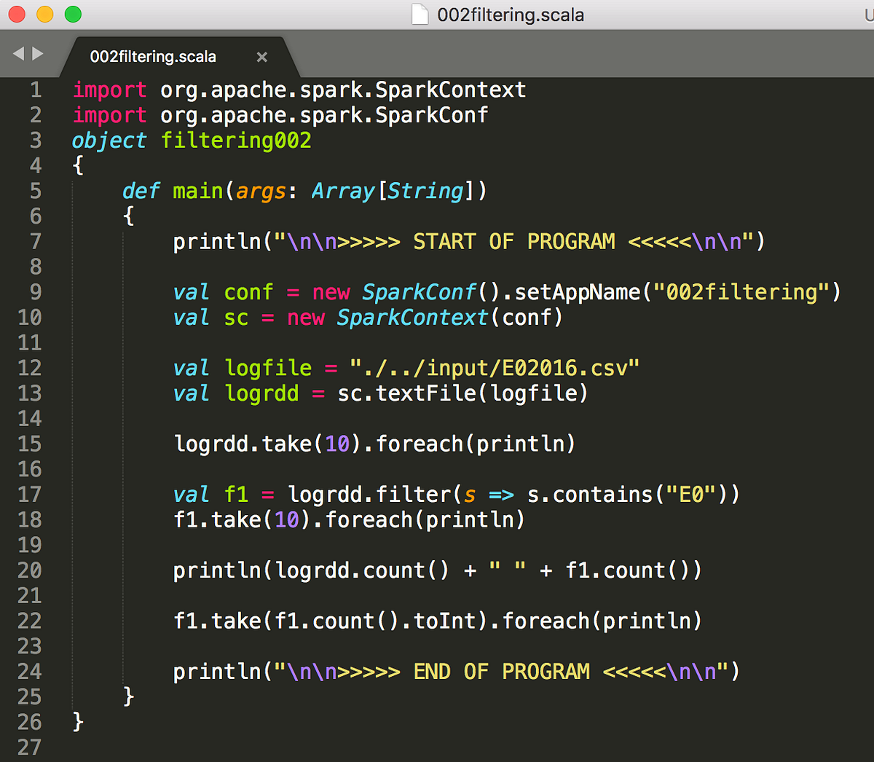
Task: Select the 002filtering.scala tab
Action: [153, 56]
